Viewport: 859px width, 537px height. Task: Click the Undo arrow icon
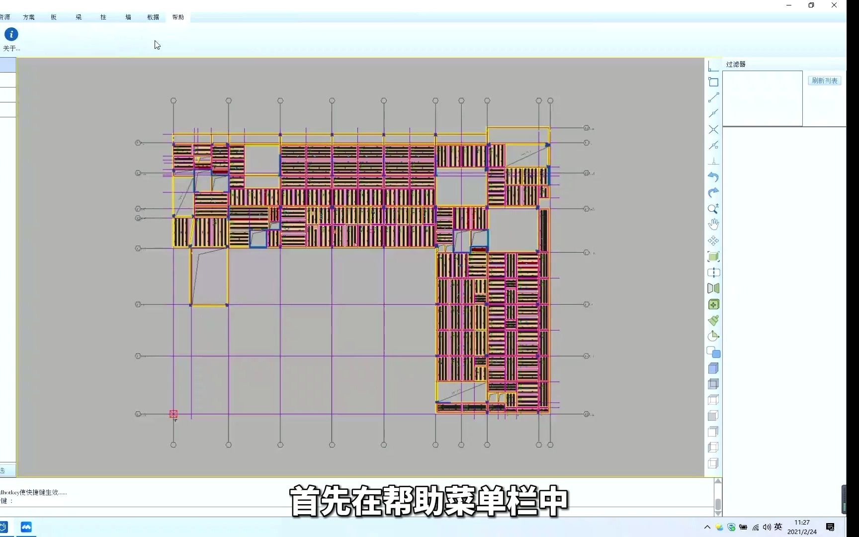tap(713, 177)
